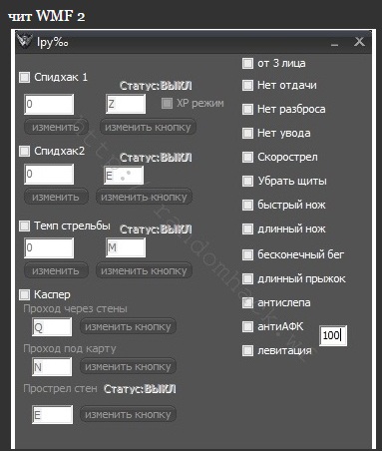Focus the Проход под карту key field N

pos(52,367)
